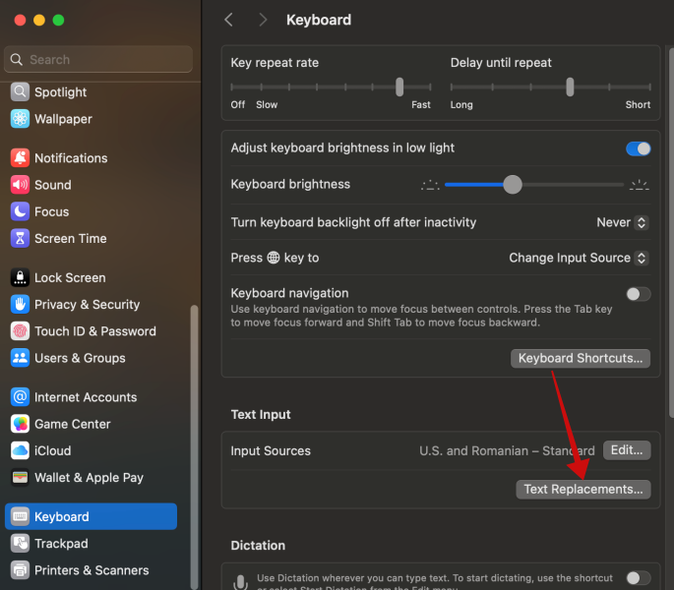Open the Lock Screen icon

[x=20, y=277]
